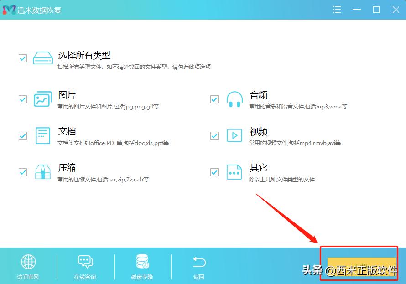Click the dotted file icon for 其它

point(234,172)
